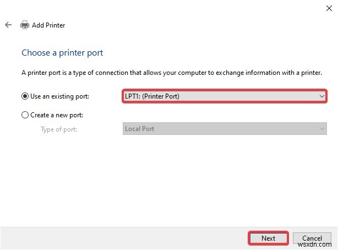Image resolution: width=338 pixels, height=250 pixels.
Task: Click the printer icon beside Add Printer
Action: (25, 25)
